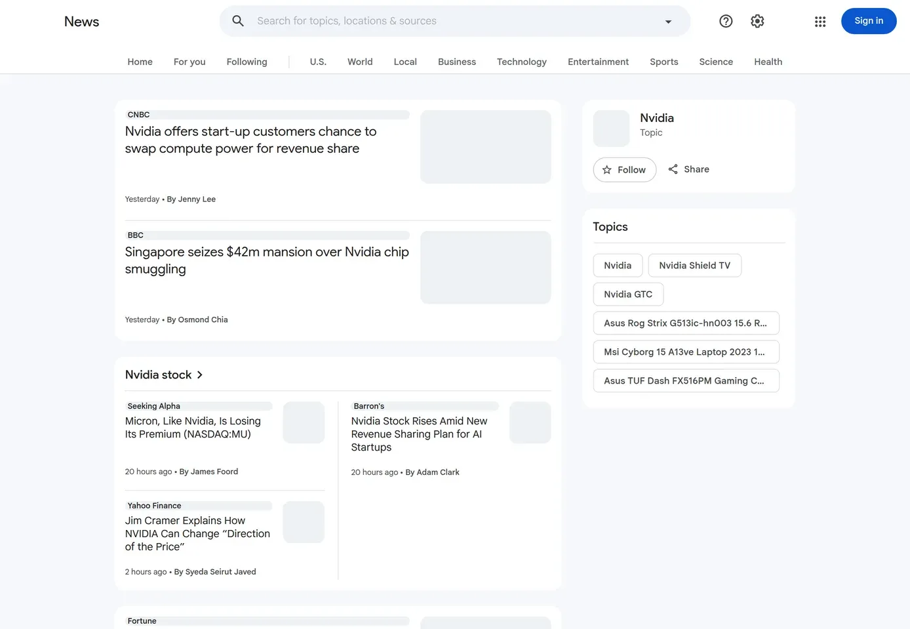Click the Topics panel heading

(x=610, y=227)
